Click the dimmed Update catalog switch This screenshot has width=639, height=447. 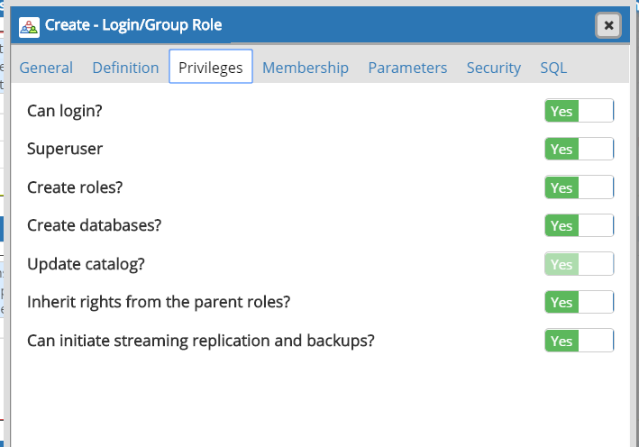580,264
